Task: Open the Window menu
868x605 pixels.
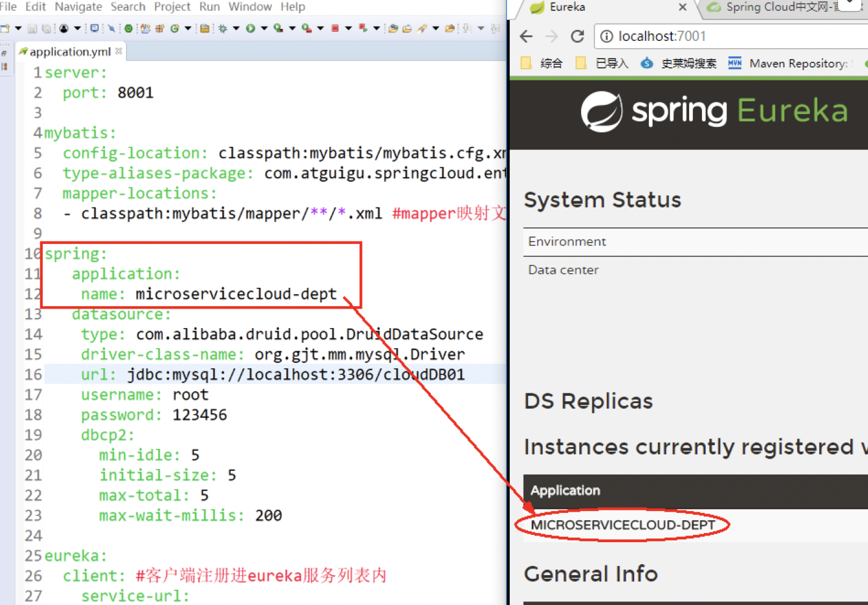Action: [250, 7]
